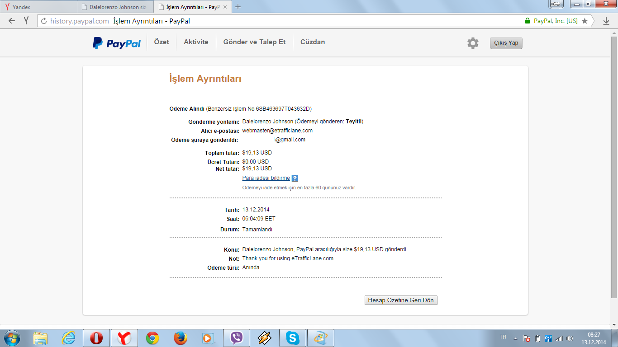The height and width of the screenshot is (347, 618).
Task: Open the Aktivite menu item
Action: pos(196,42)
